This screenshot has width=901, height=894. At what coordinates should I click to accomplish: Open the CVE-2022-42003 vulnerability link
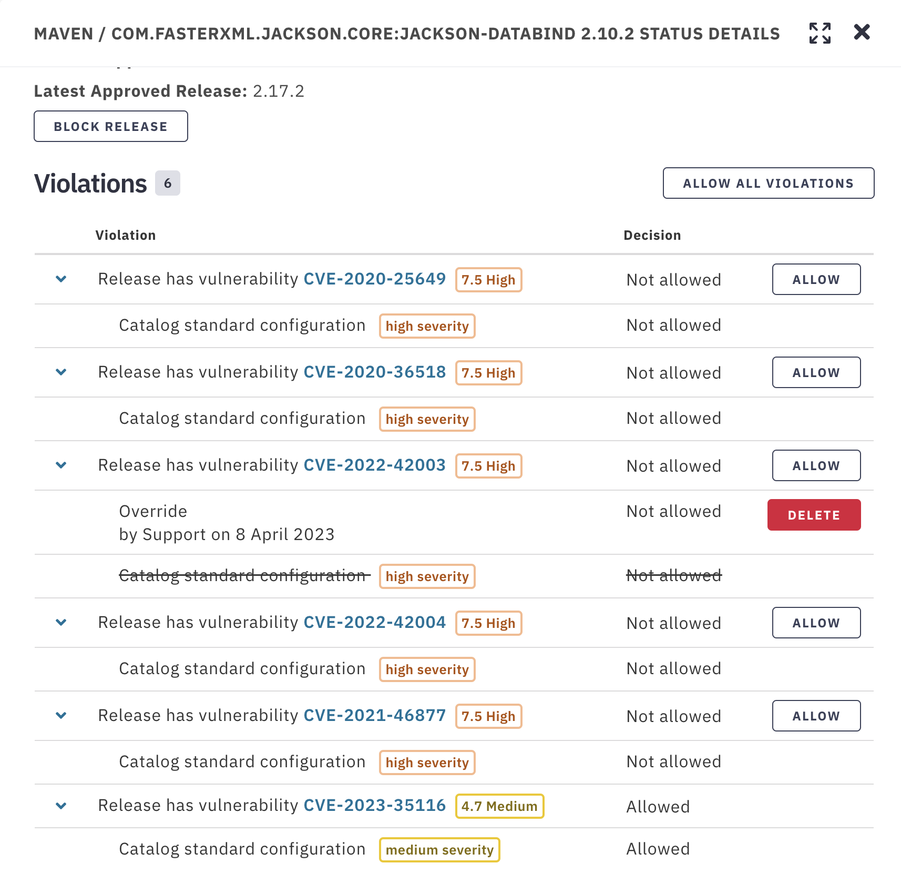(x=375, y=465)
